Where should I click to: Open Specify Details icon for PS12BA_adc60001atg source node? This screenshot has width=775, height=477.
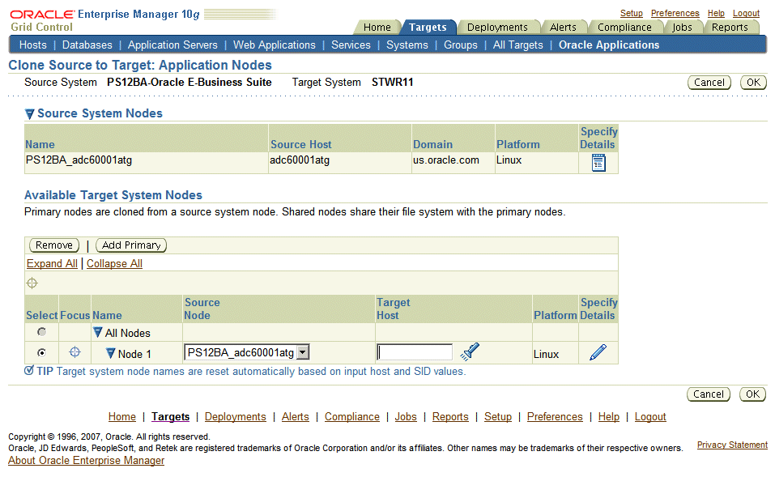(598, 163)
